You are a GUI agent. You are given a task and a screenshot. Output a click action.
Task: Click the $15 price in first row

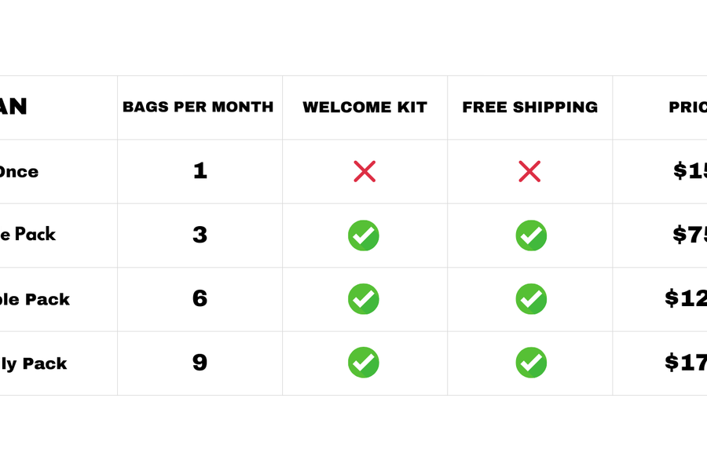[x=690, y=171]
